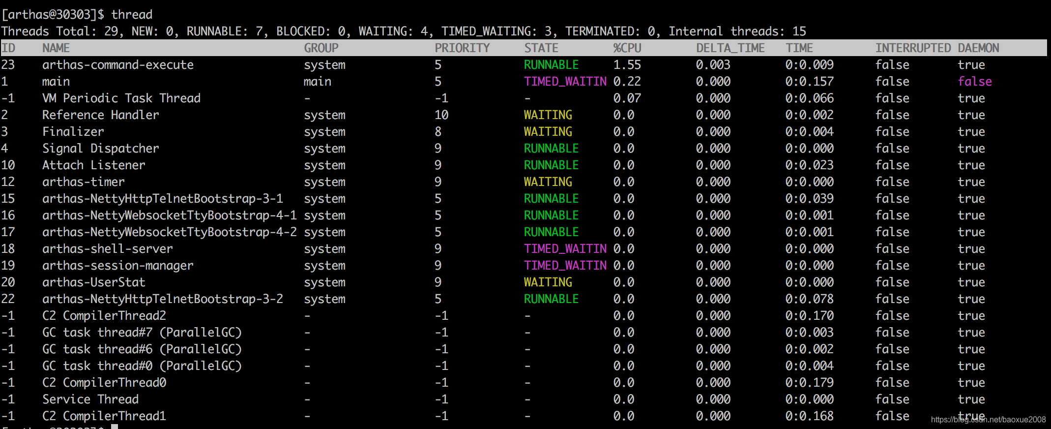
Task: Select the 'main' thread name
Action: pyautogui.click(x=56, y=81)
